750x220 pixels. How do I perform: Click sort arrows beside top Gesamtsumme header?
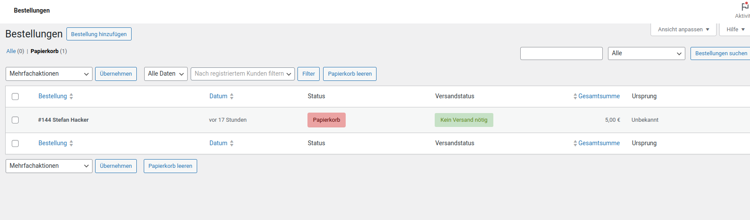coord(575,97)
